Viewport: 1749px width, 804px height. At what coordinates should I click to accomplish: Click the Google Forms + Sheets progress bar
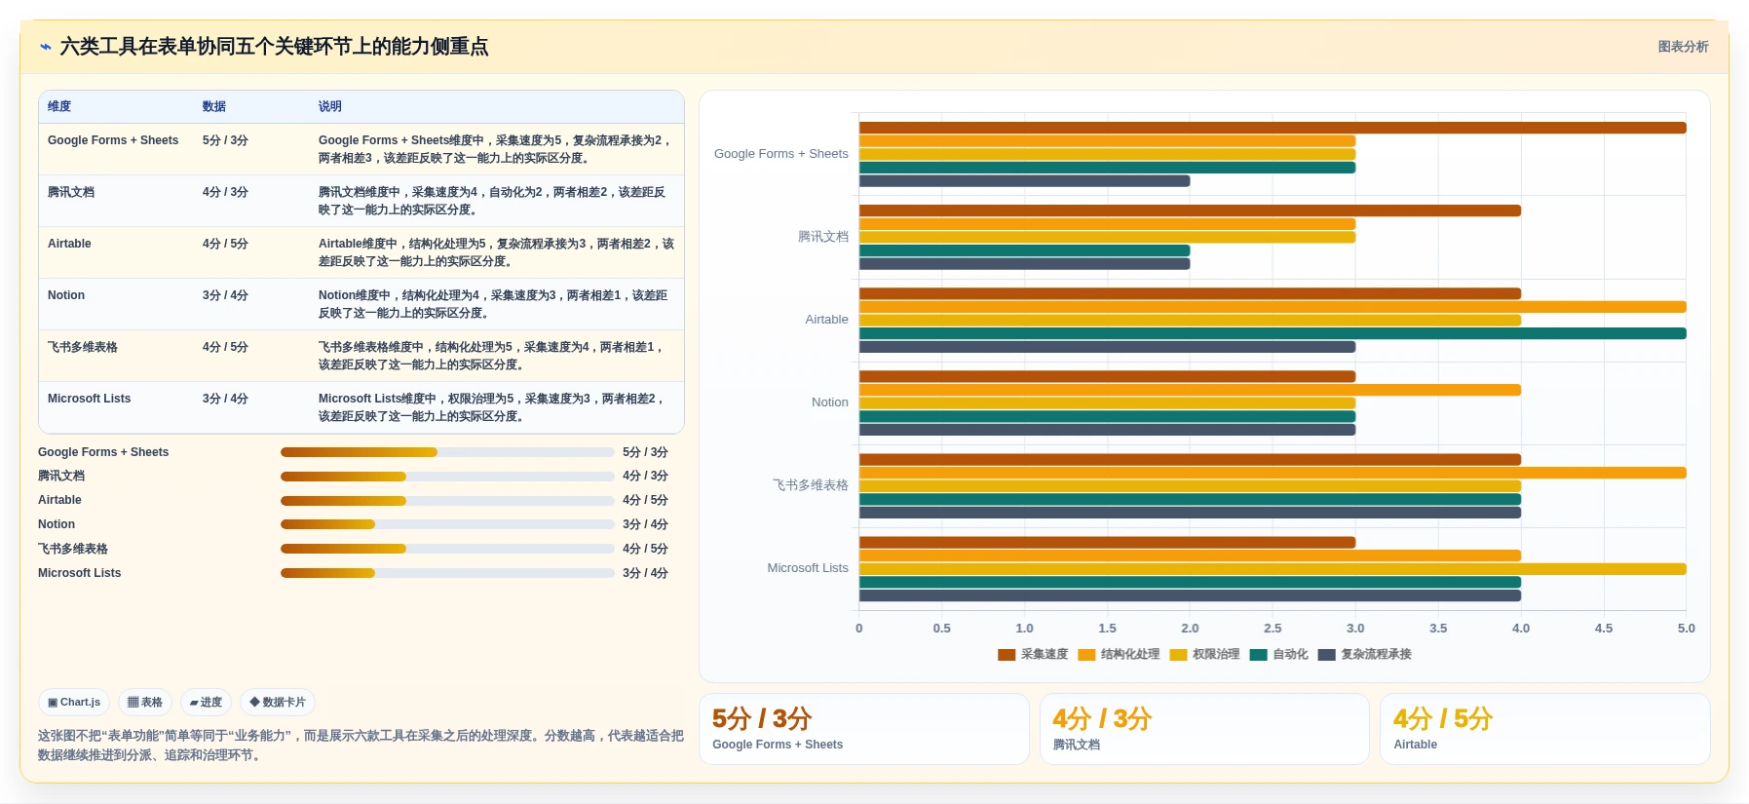[x=447, y=452]
